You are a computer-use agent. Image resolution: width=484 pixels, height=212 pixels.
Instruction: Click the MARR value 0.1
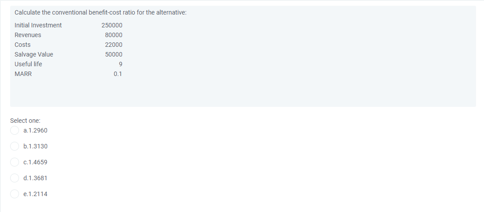click(x=117, y=74)
